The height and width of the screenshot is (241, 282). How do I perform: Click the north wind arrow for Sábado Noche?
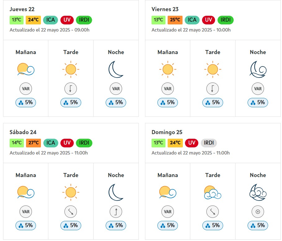(116, 212)
